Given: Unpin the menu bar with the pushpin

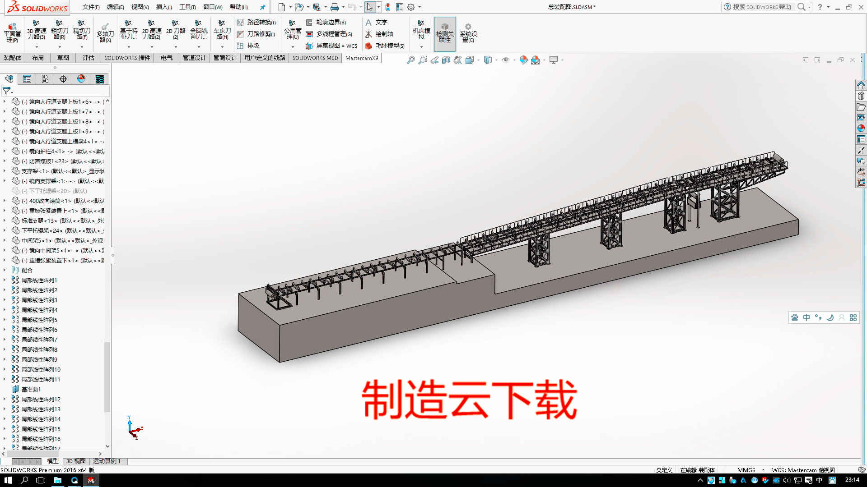Looking at the screenshot, I should pos(262,7).
